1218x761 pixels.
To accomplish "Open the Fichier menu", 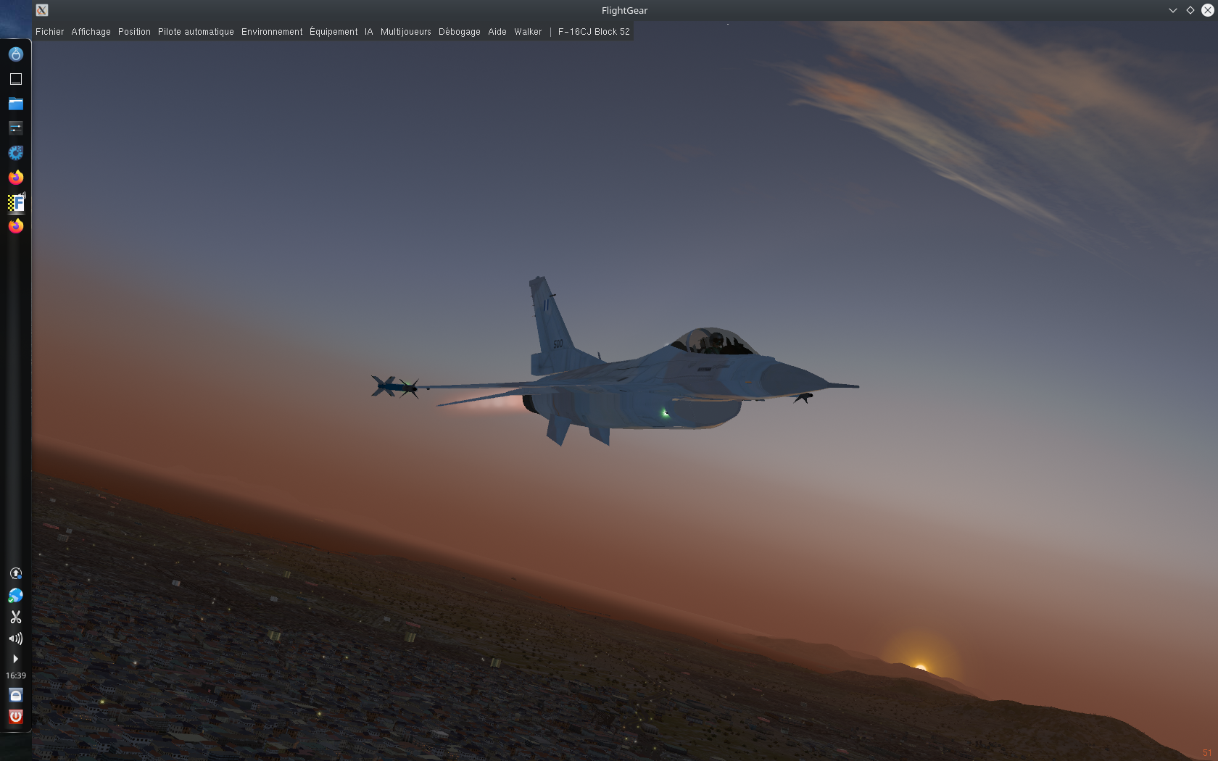I will (x=50, y=32).
